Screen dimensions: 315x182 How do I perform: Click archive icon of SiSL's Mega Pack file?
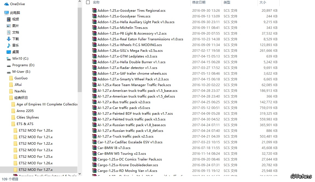click(94, 50)
